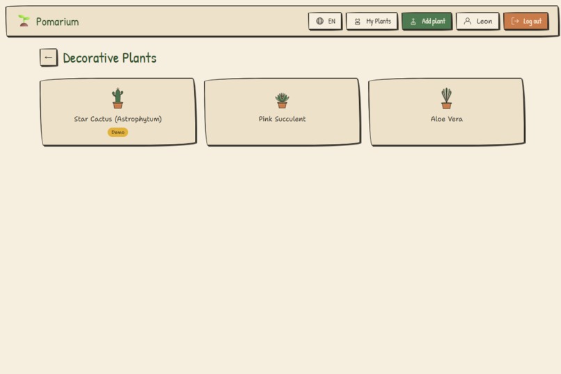Open Star Cactus (Astrophytum) plant name
The width and height of the screenshot is (561, 374).
(x=118, y=119)
